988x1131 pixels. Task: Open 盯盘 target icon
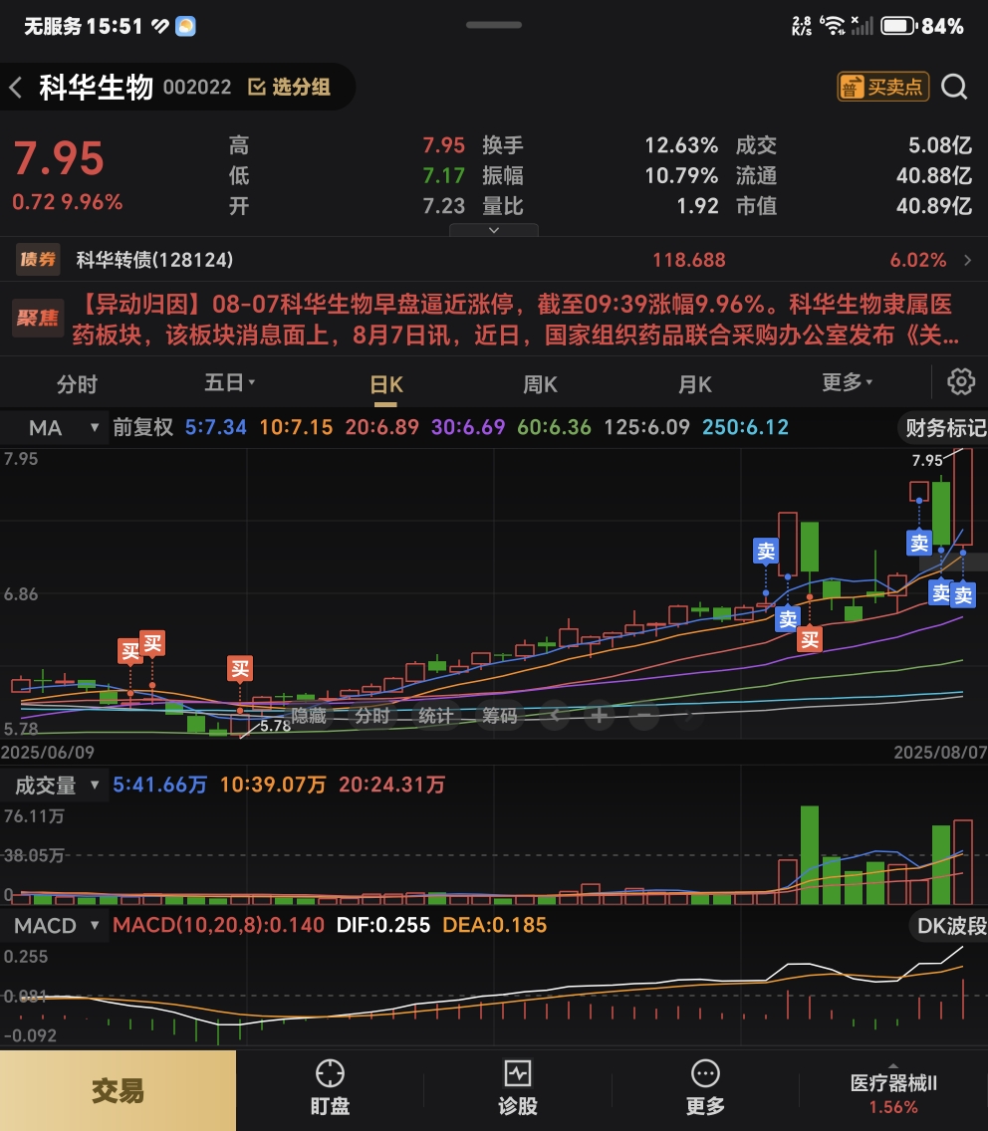tap(330, 1073)
